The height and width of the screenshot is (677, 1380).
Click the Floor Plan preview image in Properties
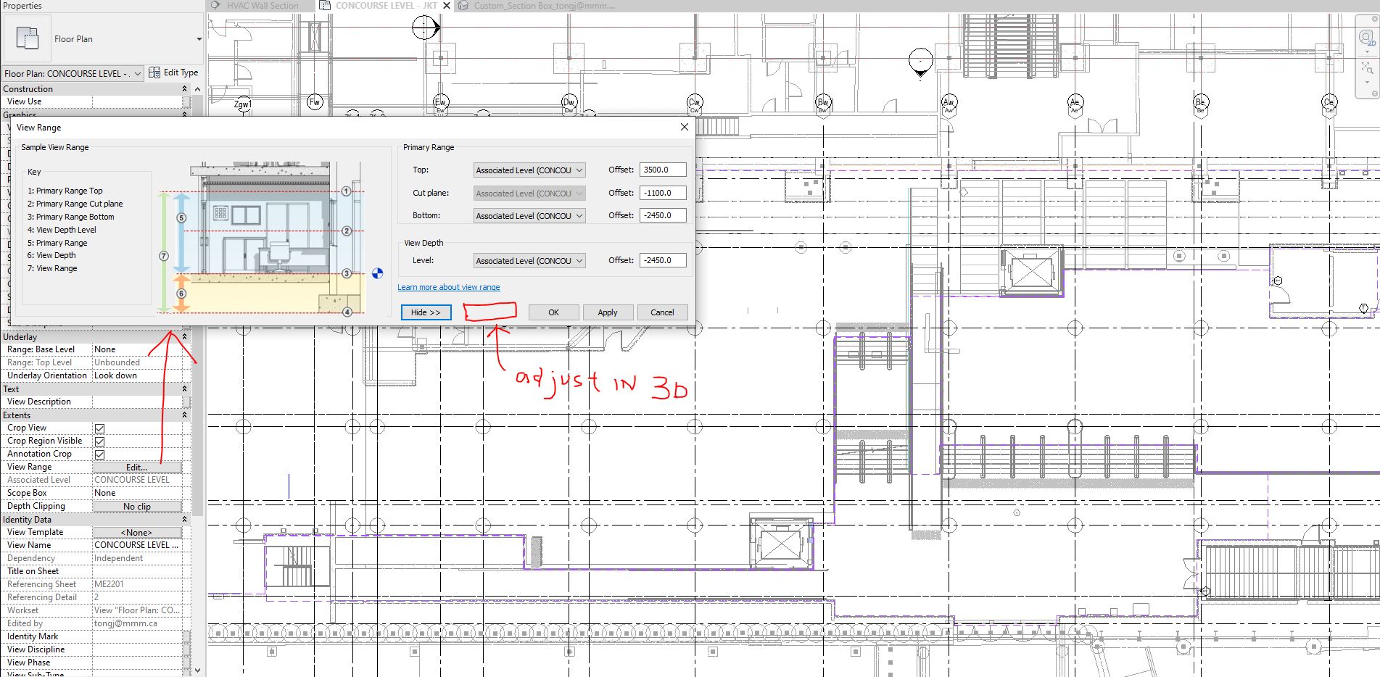28,38
